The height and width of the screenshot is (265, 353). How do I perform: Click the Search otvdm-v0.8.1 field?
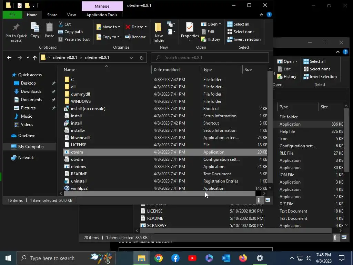coord(210,58)
